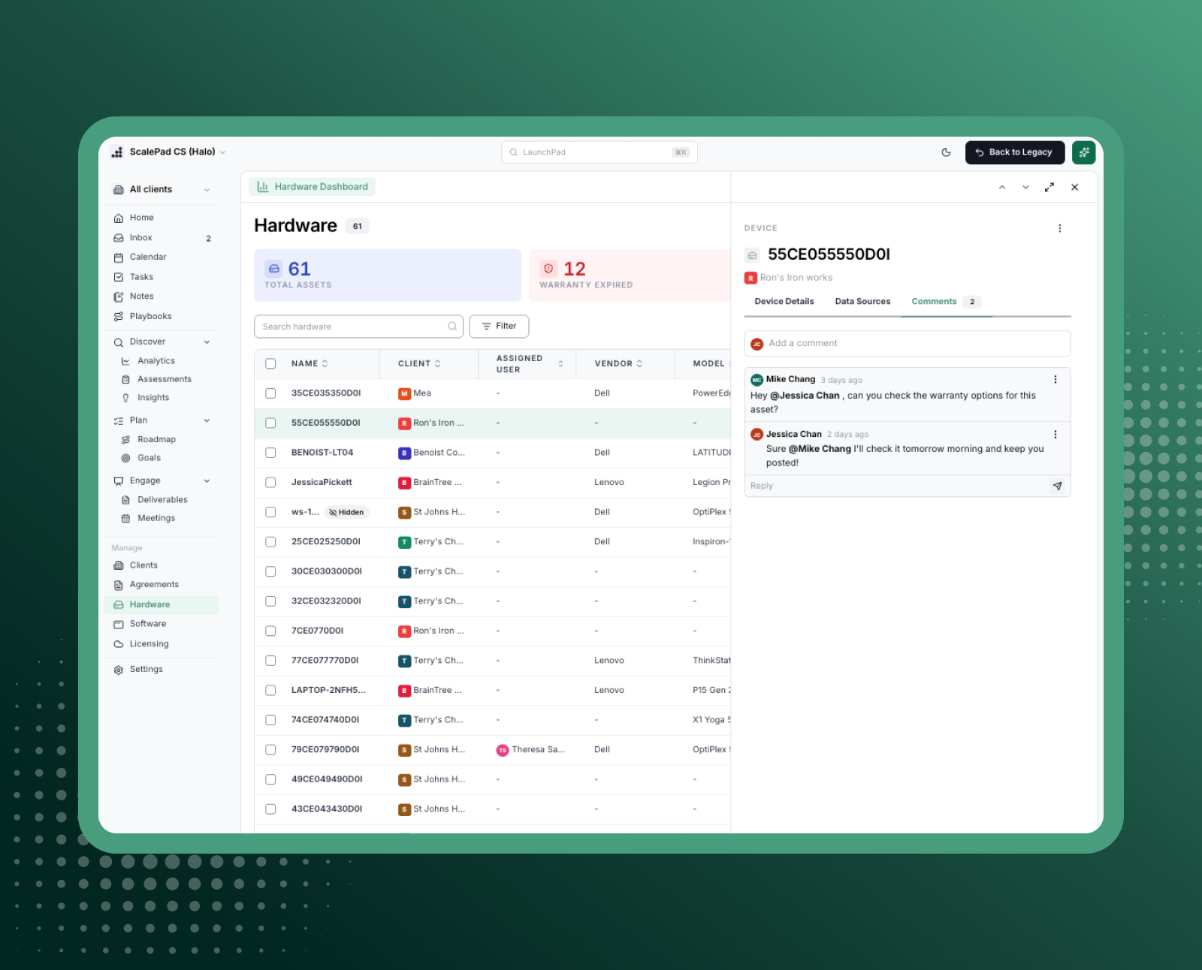The image size is (1202, 970).
Task: Open Hardware Dashboard tab
Action: pos(313,187)
